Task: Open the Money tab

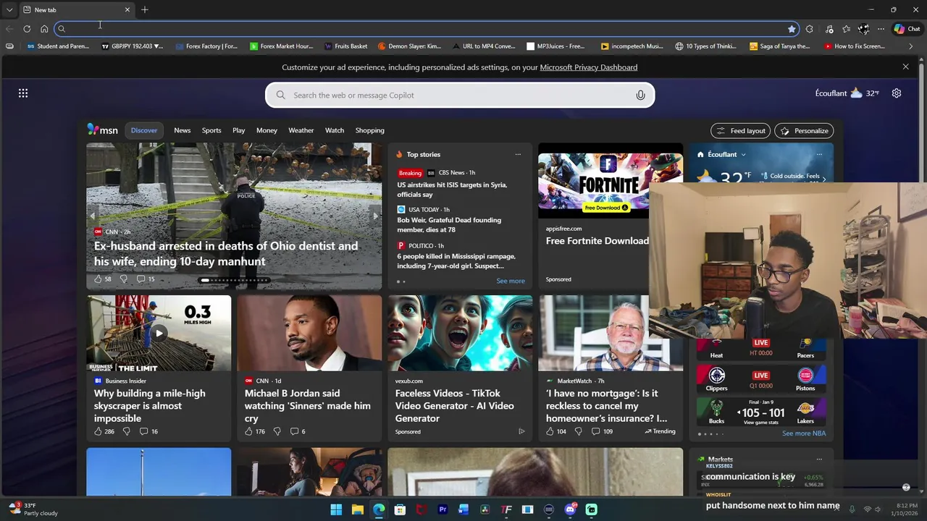Action: pos(267,130)
